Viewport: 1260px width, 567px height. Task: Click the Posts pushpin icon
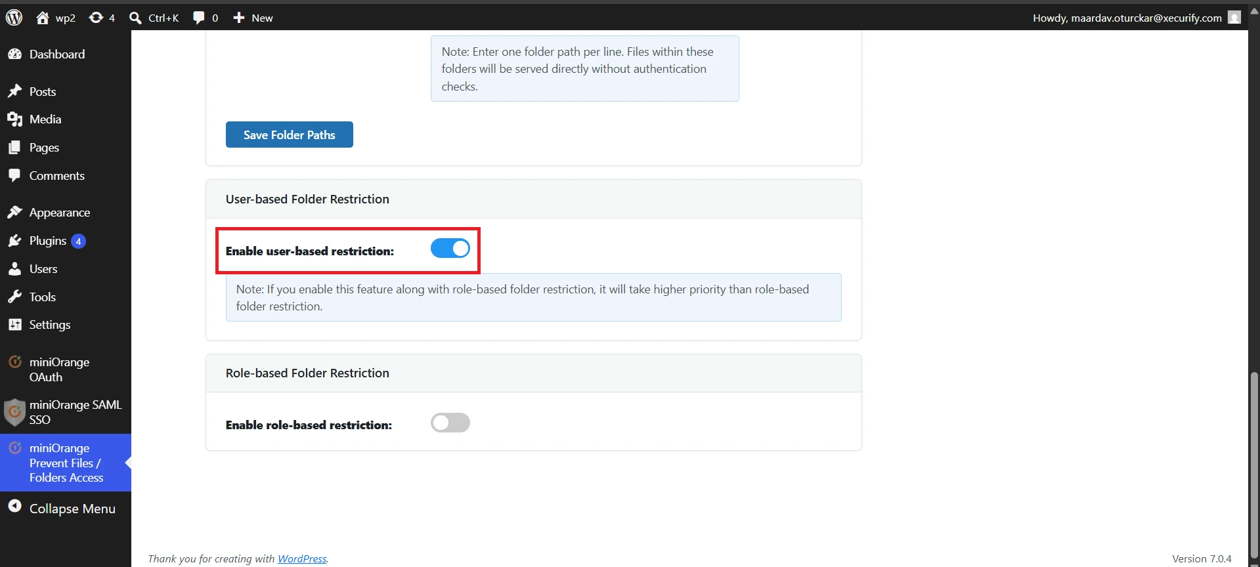(x=15, y=91)
